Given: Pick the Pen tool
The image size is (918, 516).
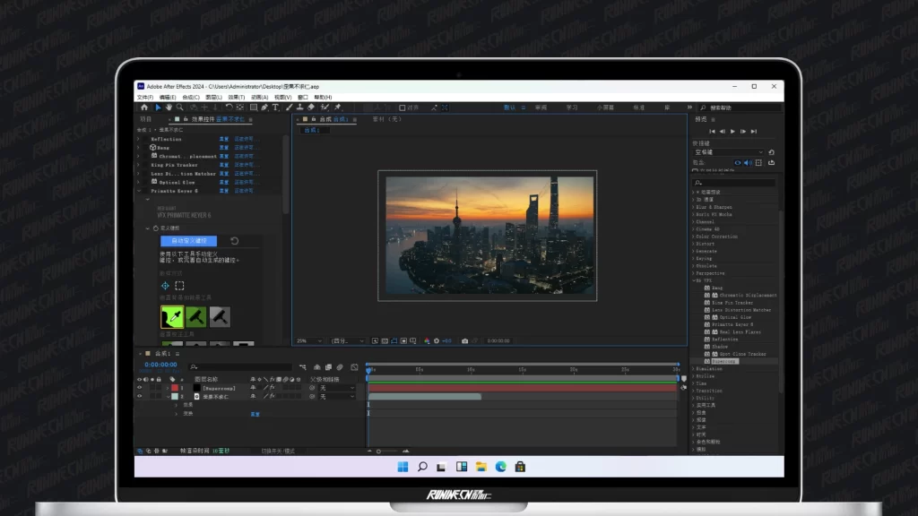Looking at the screenshot, I should [264, 107].
